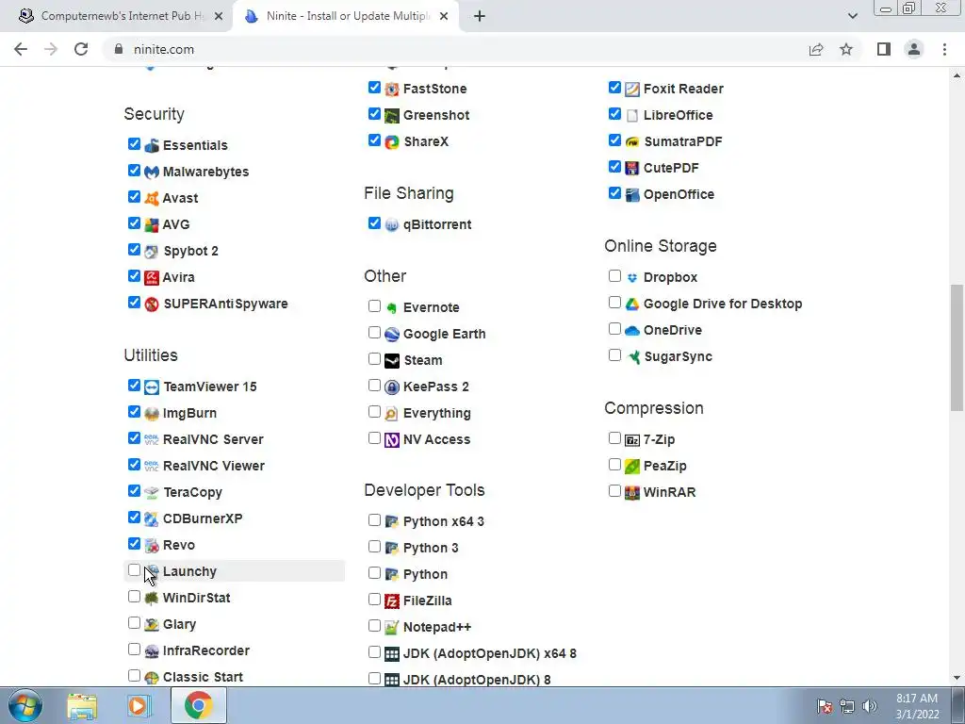Screen dimensions: 965x724
Task: Click the OpenOffice label
Action: click(679, 194)
